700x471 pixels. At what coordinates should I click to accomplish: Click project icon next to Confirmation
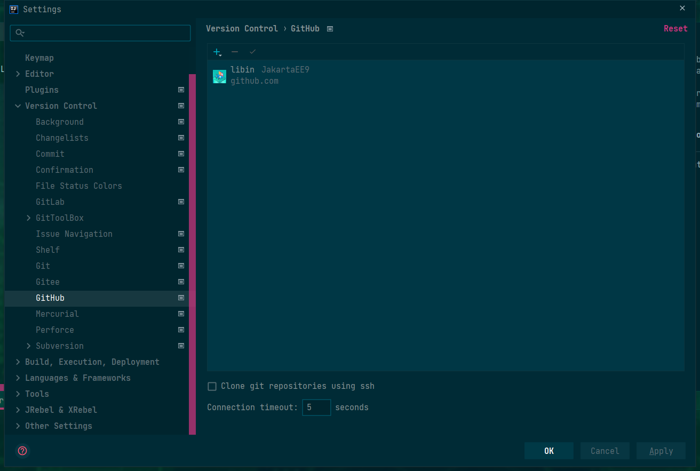click(x=181, y=170)
